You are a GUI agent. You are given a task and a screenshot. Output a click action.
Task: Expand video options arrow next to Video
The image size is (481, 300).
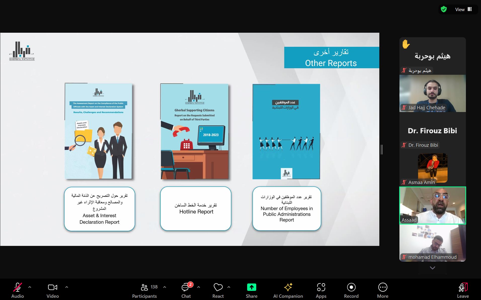coord(67,287)
